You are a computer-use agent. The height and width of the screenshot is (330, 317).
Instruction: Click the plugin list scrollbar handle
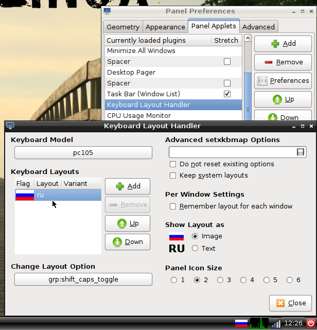pos(248,97)
